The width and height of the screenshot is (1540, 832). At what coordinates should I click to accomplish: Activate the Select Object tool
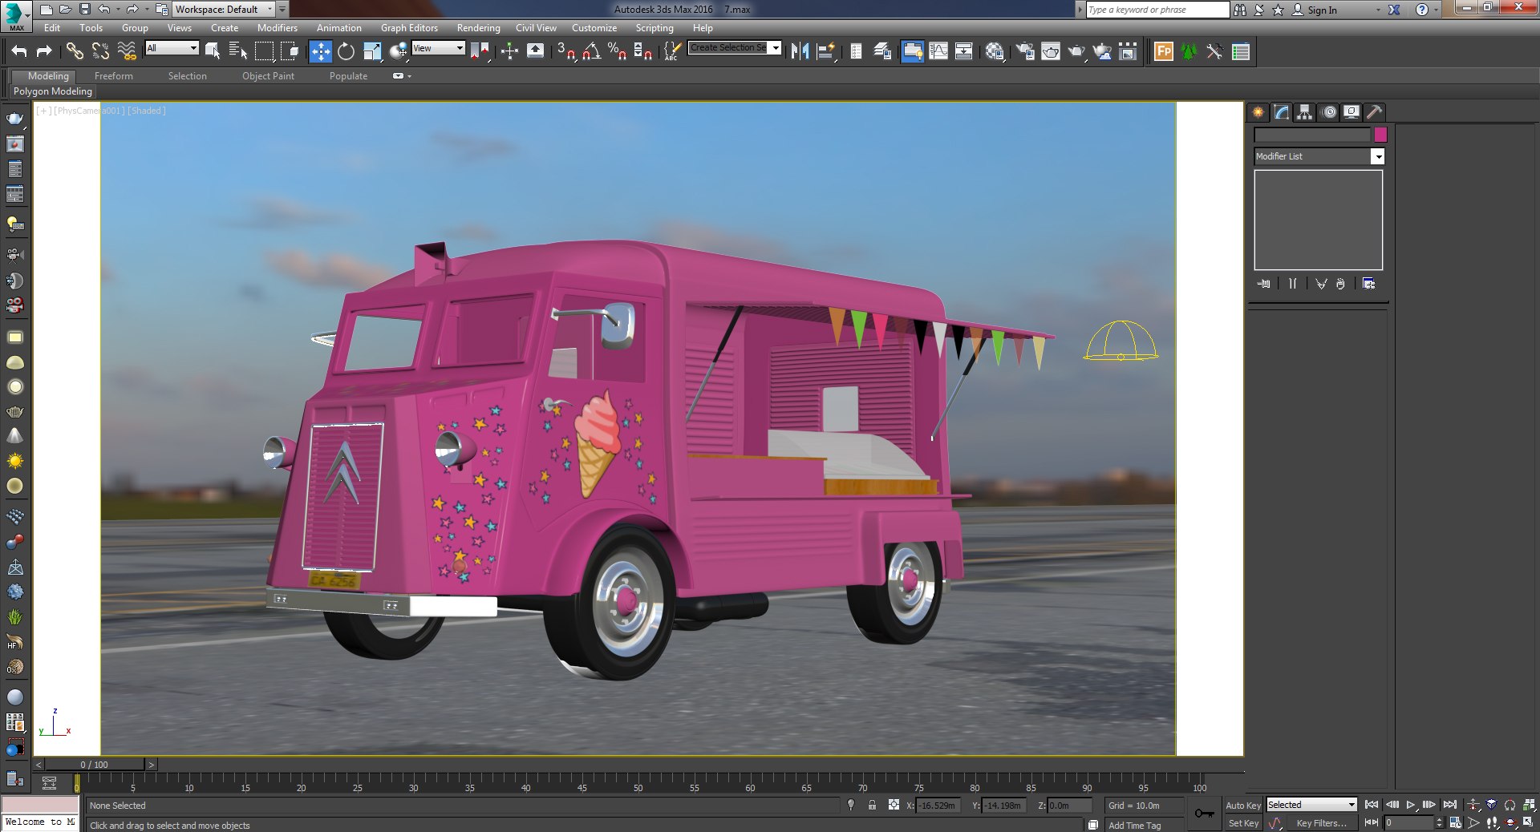[213, 51]
